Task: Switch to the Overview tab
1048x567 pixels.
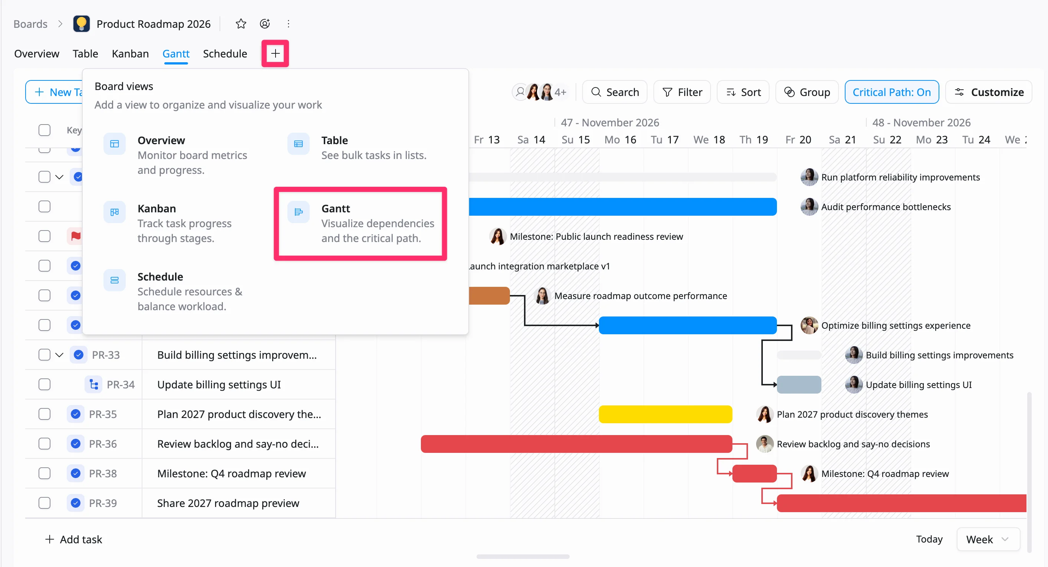Action: (37, 54)
